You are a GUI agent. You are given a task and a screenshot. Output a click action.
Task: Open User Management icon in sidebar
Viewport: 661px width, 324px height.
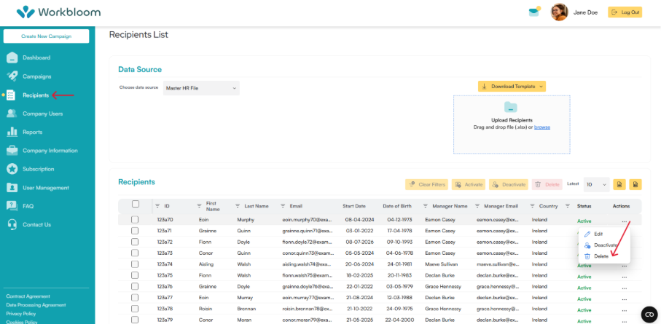[x=12, y=188]
